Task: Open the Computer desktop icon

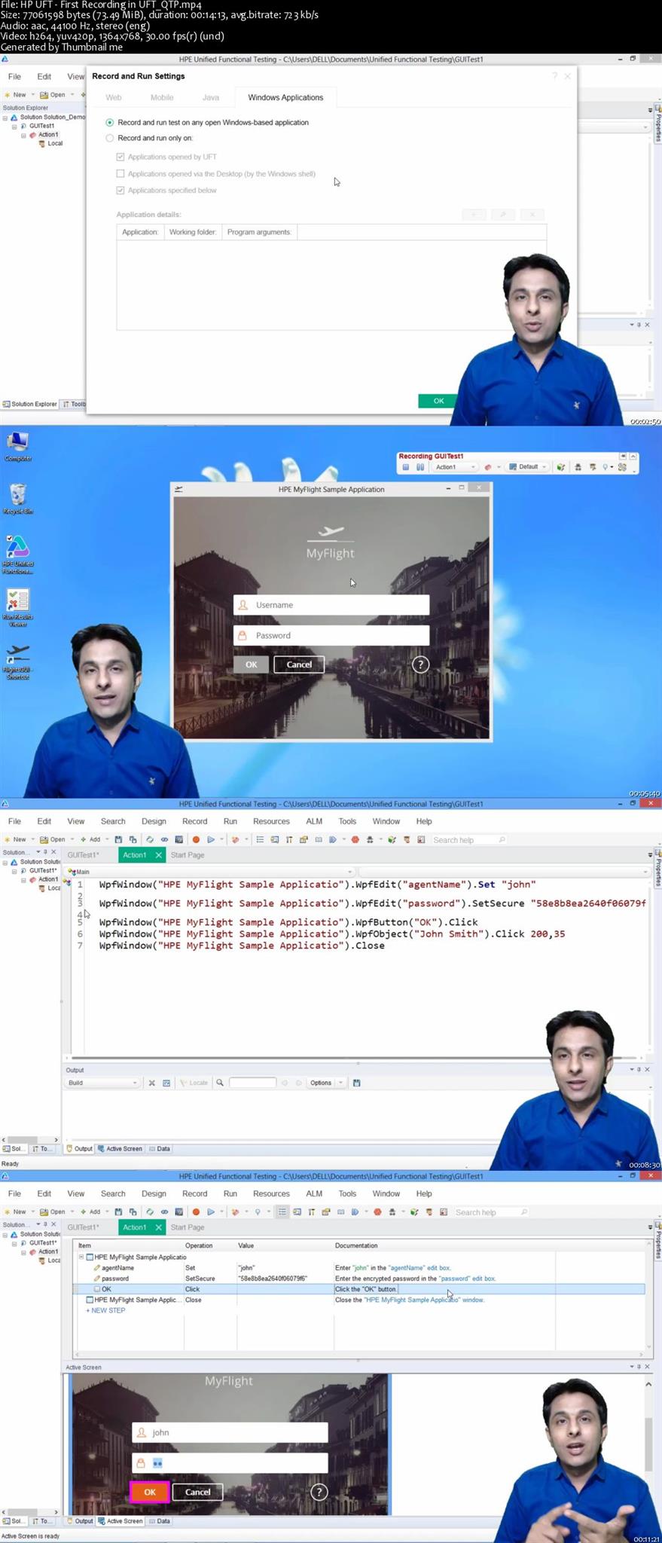Action: click(x=17, y=446)
